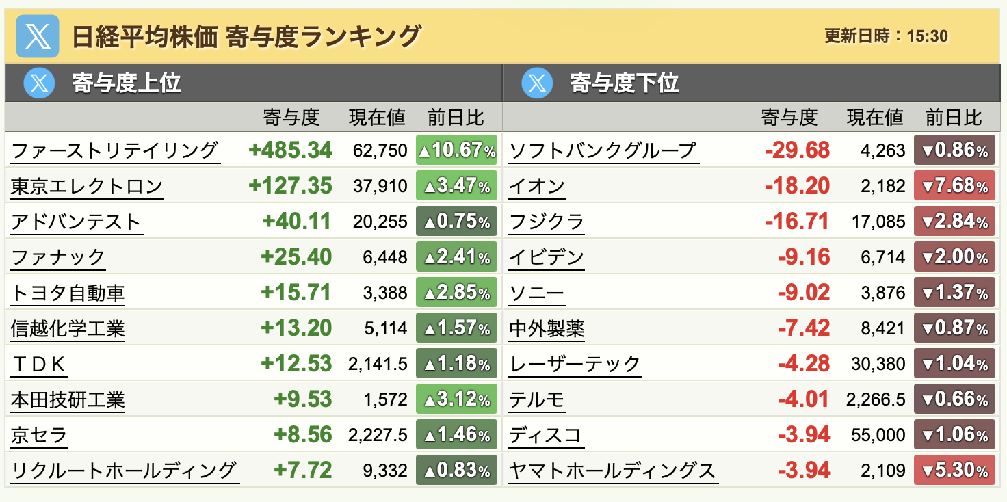Open the ファナック stock page link
This screenshot has height=502, width=1007.
[x=58, y=257]
